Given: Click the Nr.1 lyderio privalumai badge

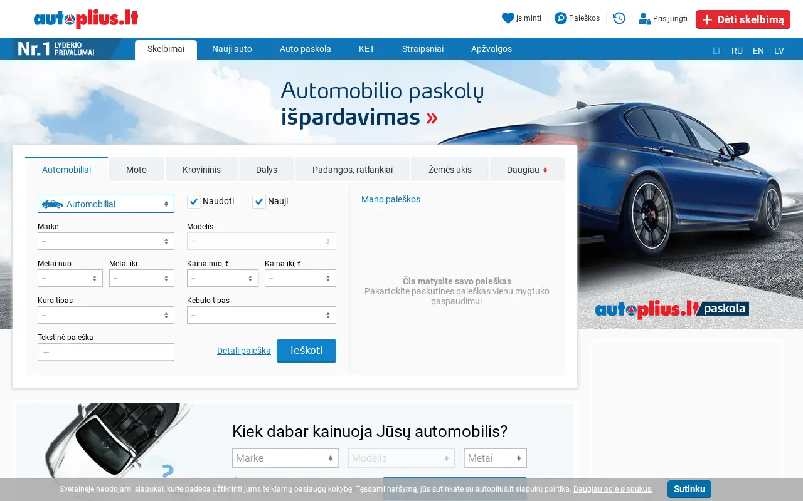Looking at the screenshot, I should point(67,49).
